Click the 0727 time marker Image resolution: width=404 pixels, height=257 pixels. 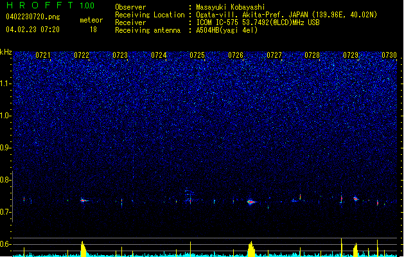(274, 55)
